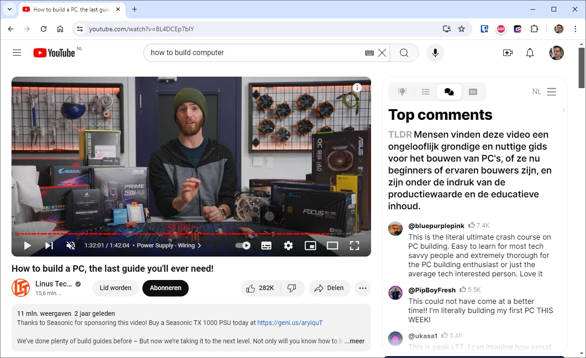Open the notifications bell
The width and height of the screenshot is (586, 358).
(x=530, y=53)
